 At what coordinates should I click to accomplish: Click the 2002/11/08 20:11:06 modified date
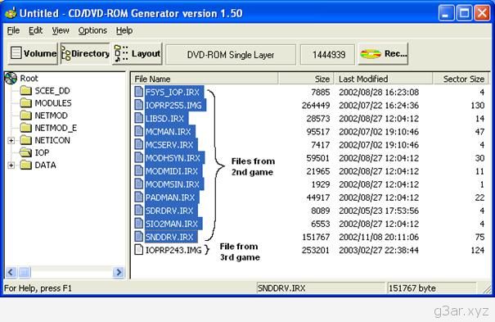point(379,237)
